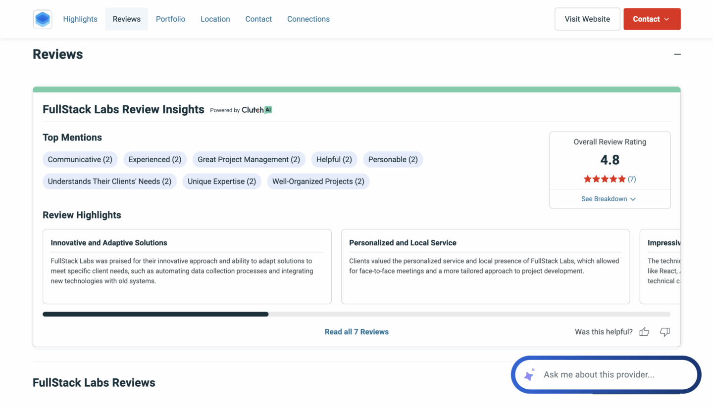Image resolution: width=713 pixels, height=408 pixels.
Task: Click the Clutch AI logo
Action: point(256,110)
